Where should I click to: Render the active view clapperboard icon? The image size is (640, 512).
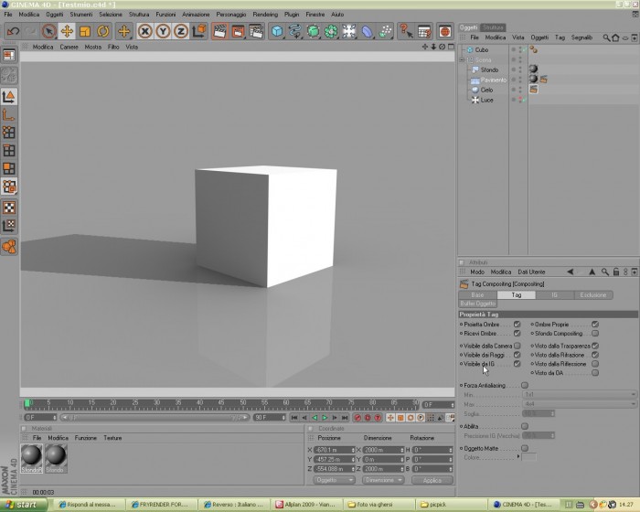[x=219, y=31]
